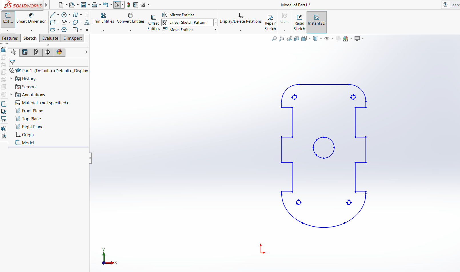Select the Model sketch tree item
The image size is (460, 272).
tap(25, 143)
